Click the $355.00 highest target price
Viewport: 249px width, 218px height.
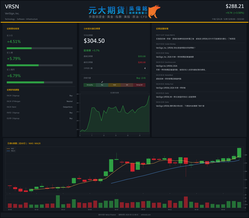pos(142,56)
